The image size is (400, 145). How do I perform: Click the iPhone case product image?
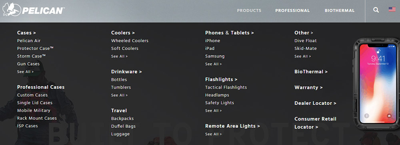[377, 83]
